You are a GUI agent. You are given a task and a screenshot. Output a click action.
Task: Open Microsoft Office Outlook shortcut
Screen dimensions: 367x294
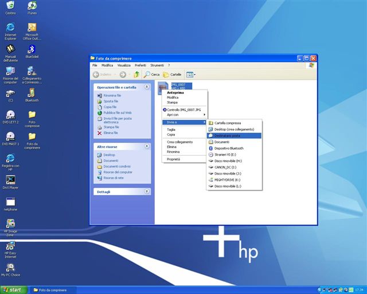point(32,31)
